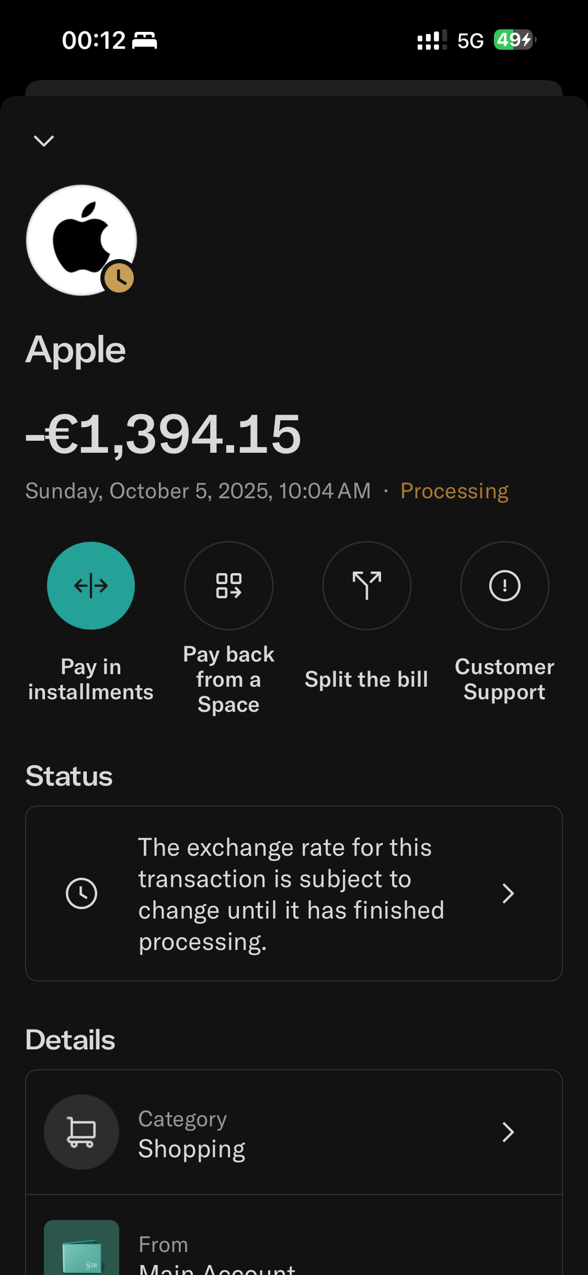Screen dimensions: 588x1275
Task: Tap the exchange rate notice text
Action: coord(291,894)
